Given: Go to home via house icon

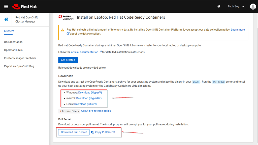Looking at the screenshot, I should click(6, 19).
